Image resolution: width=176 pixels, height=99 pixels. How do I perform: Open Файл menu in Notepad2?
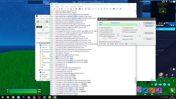pyautogui.click(x=53, y=7)
